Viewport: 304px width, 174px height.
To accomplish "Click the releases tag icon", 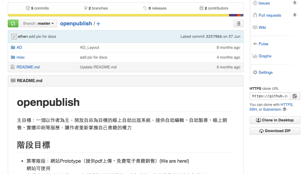I will click(145, 8).
